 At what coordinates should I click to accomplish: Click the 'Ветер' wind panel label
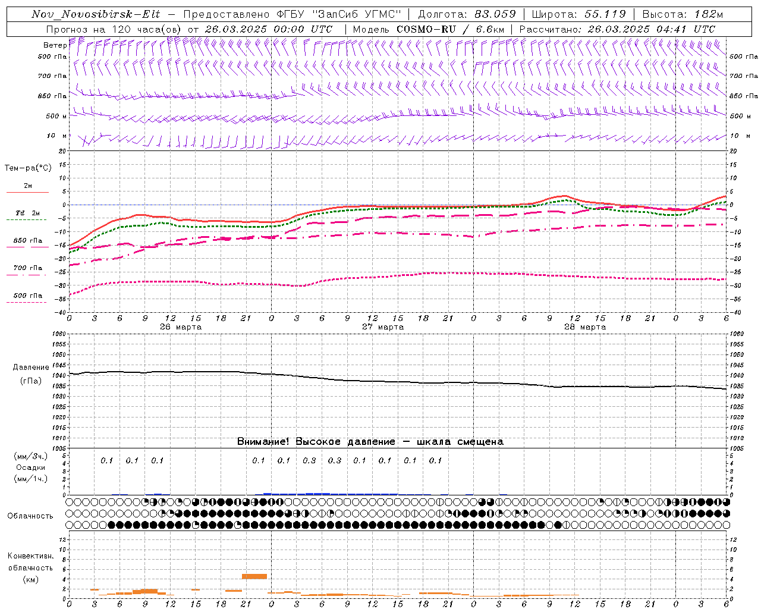[55, 45]
